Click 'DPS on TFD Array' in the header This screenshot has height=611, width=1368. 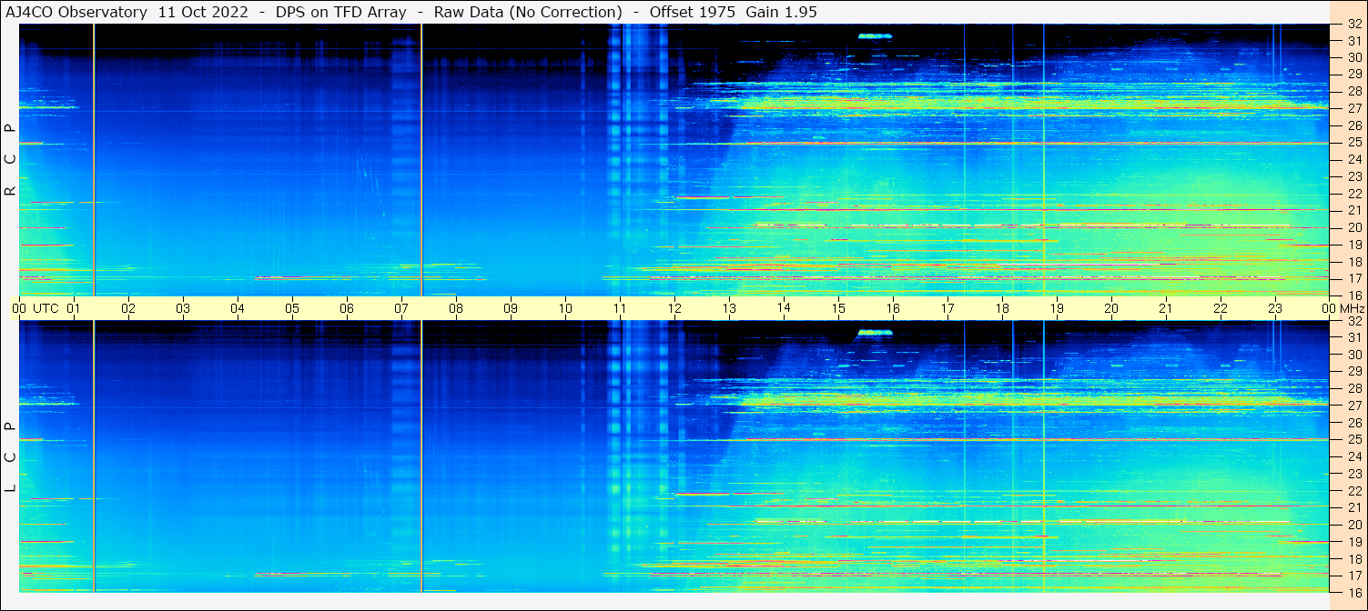point(341,12)
